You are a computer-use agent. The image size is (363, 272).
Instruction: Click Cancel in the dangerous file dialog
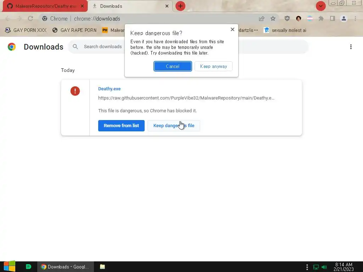point(173,66)
